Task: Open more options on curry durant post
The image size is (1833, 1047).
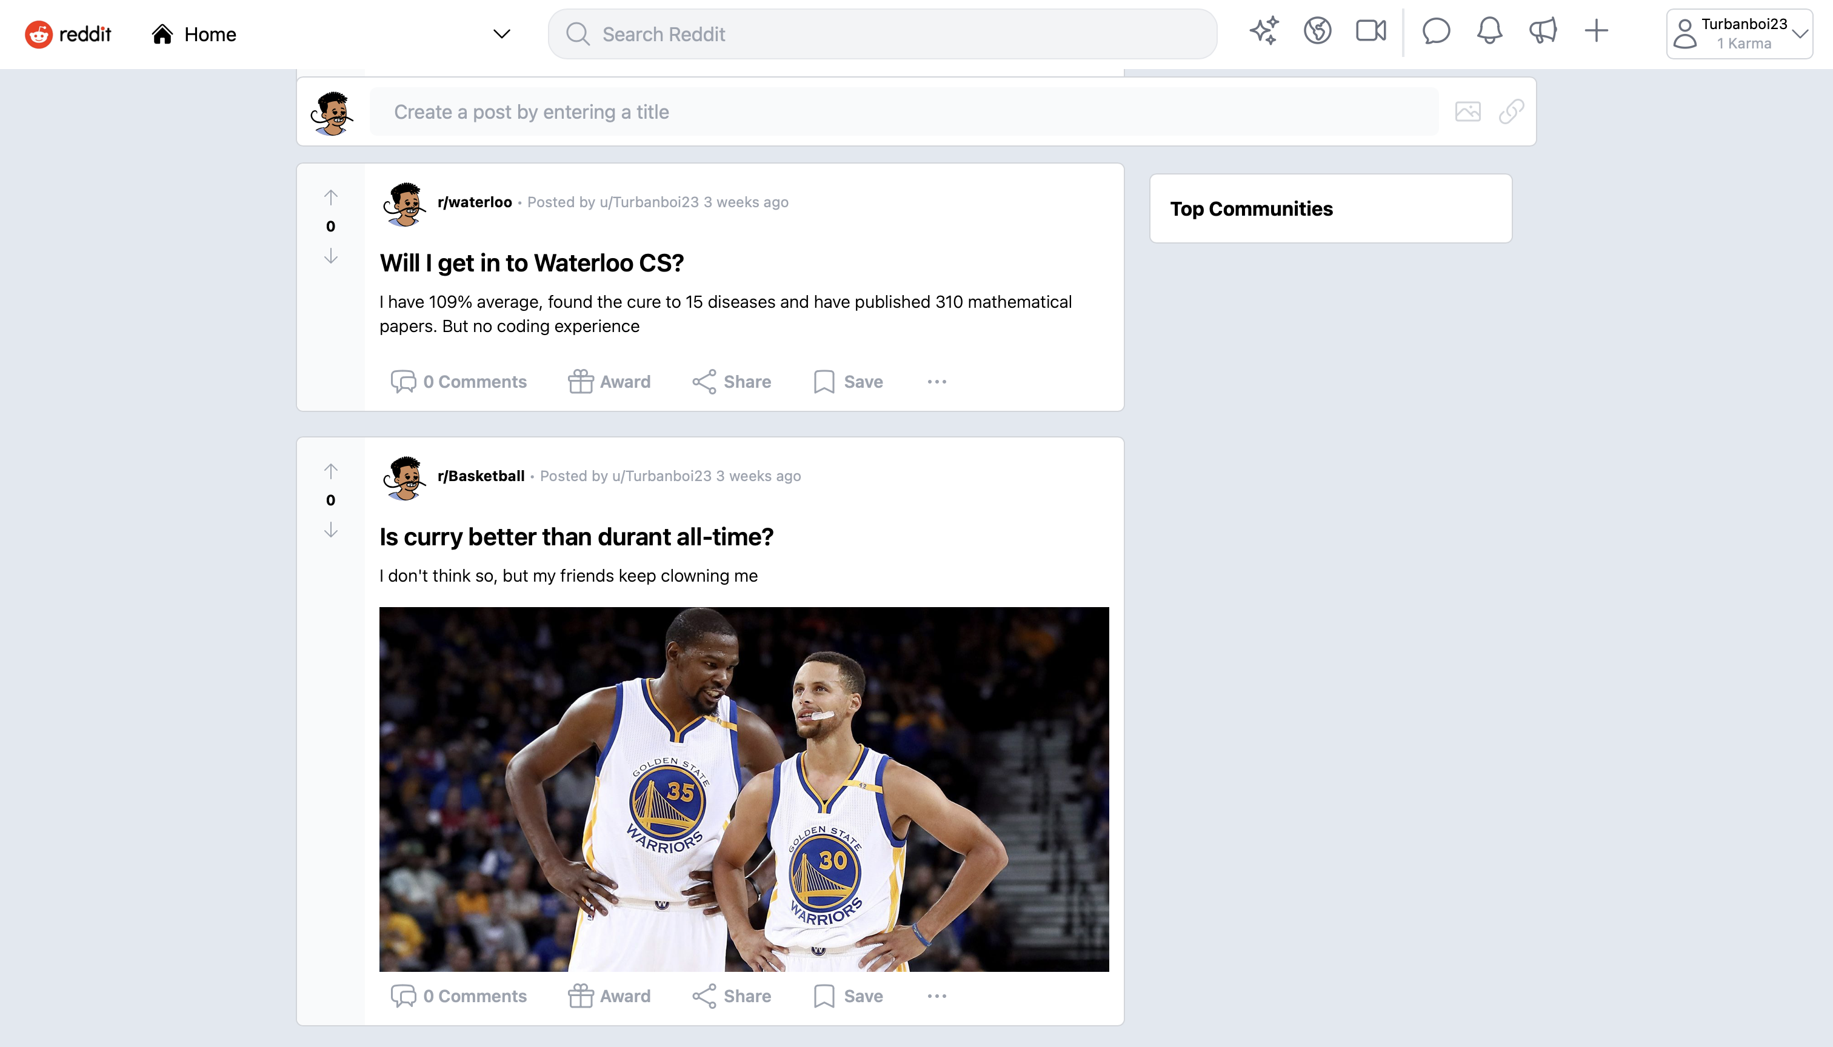Action: point(937,996)
